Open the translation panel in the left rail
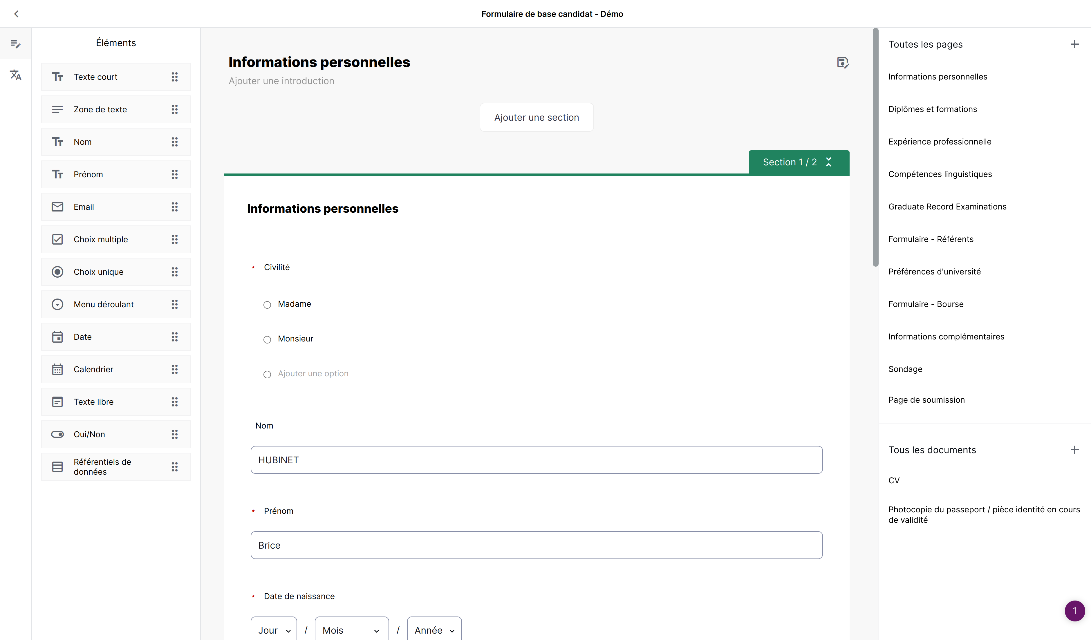The image size is (1091, 640). (16, 75)
